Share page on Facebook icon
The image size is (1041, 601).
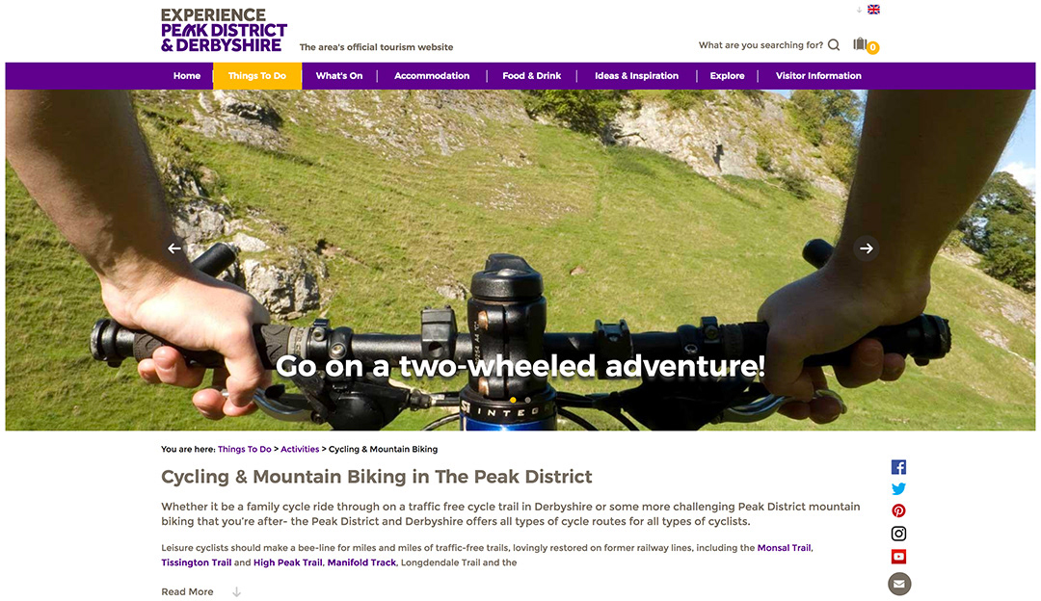click(898, 467)
